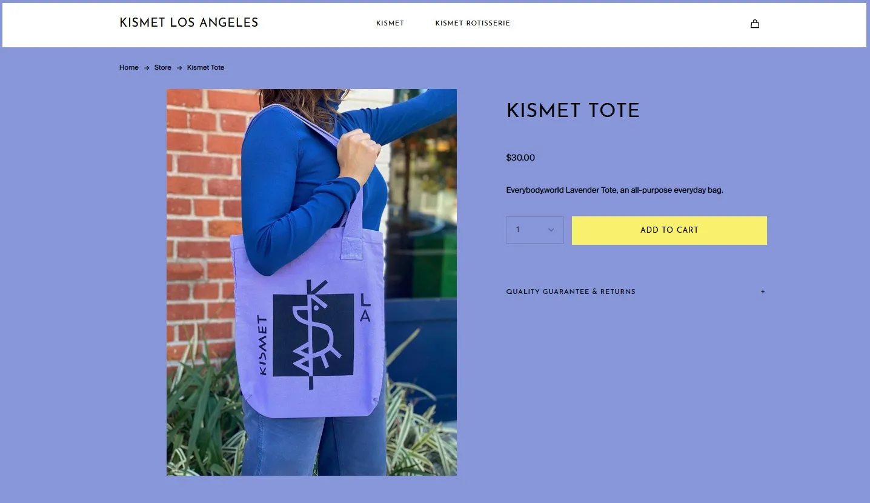View the lavender tote product photo

tap(311, 282)
